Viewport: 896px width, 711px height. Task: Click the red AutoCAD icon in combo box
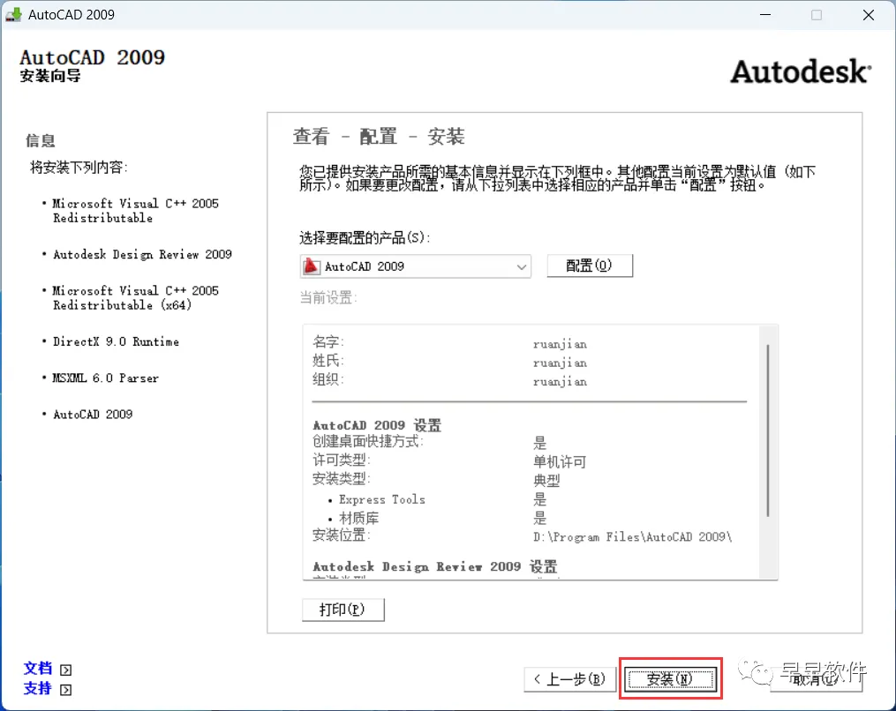point(312,266)
